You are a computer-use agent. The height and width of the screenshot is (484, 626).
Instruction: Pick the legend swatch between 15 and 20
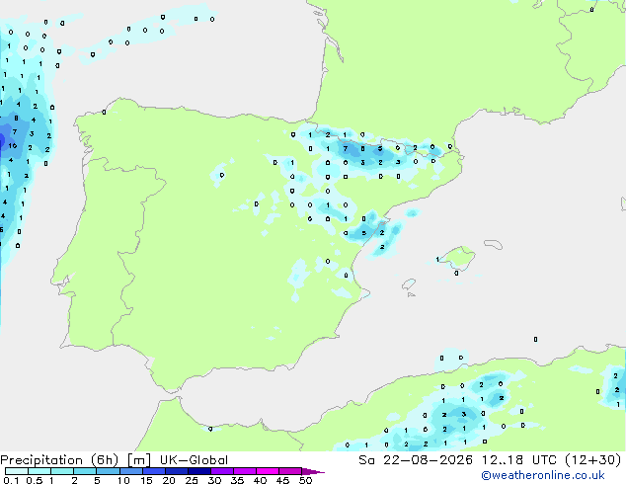(154, 471)
